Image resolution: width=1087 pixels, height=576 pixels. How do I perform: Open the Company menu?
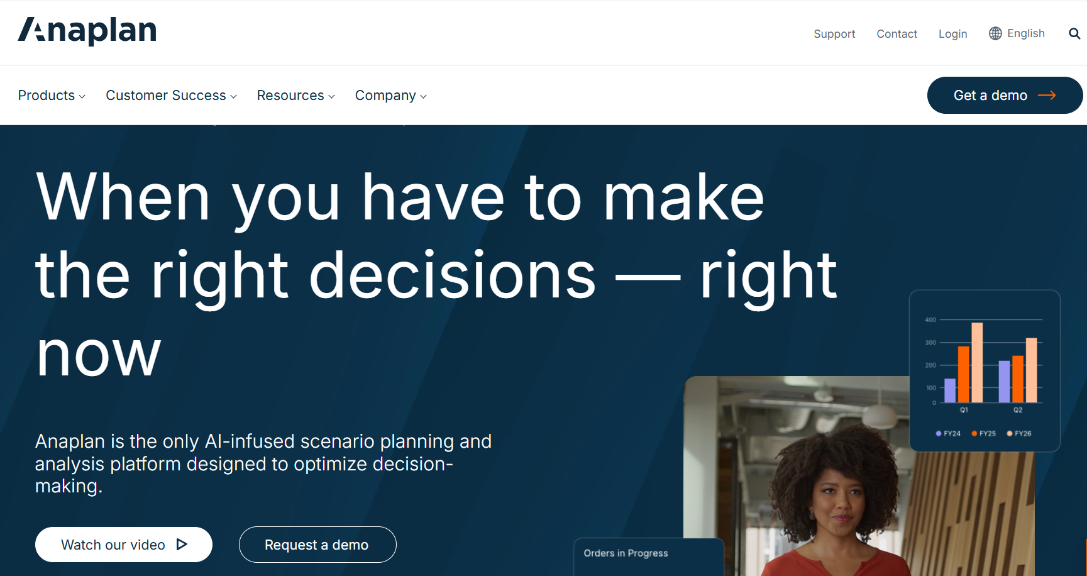391,96
